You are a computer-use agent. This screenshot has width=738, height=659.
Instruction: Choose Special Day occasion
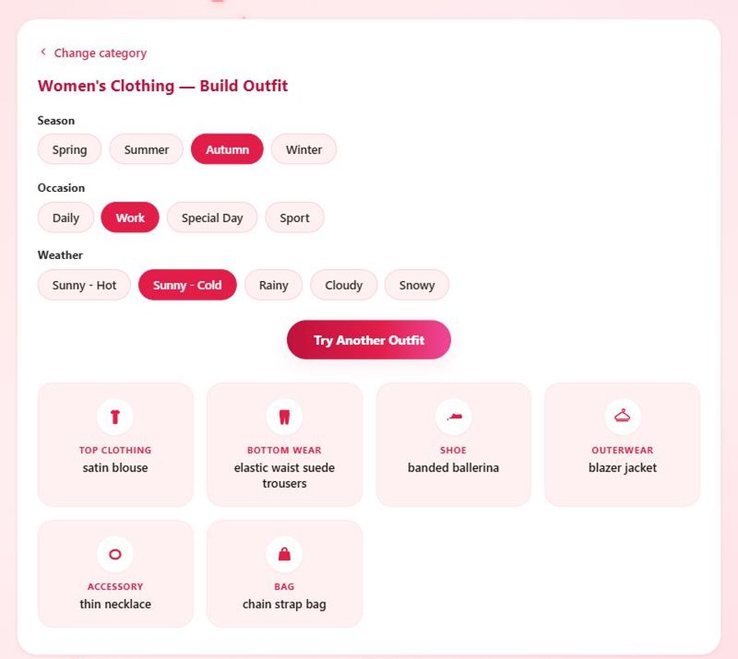(212, 218)
